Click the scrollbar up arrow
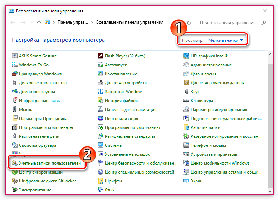The height and width of the screenshot is (200, 279). 270,54
